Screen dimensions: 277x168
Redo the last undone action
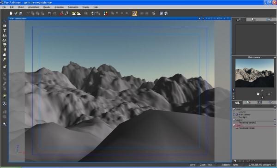pos(54,13)
